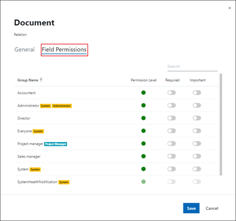Enable Important for Project manager
Screen dimensions: 236x221
click(x=197, y=144)
